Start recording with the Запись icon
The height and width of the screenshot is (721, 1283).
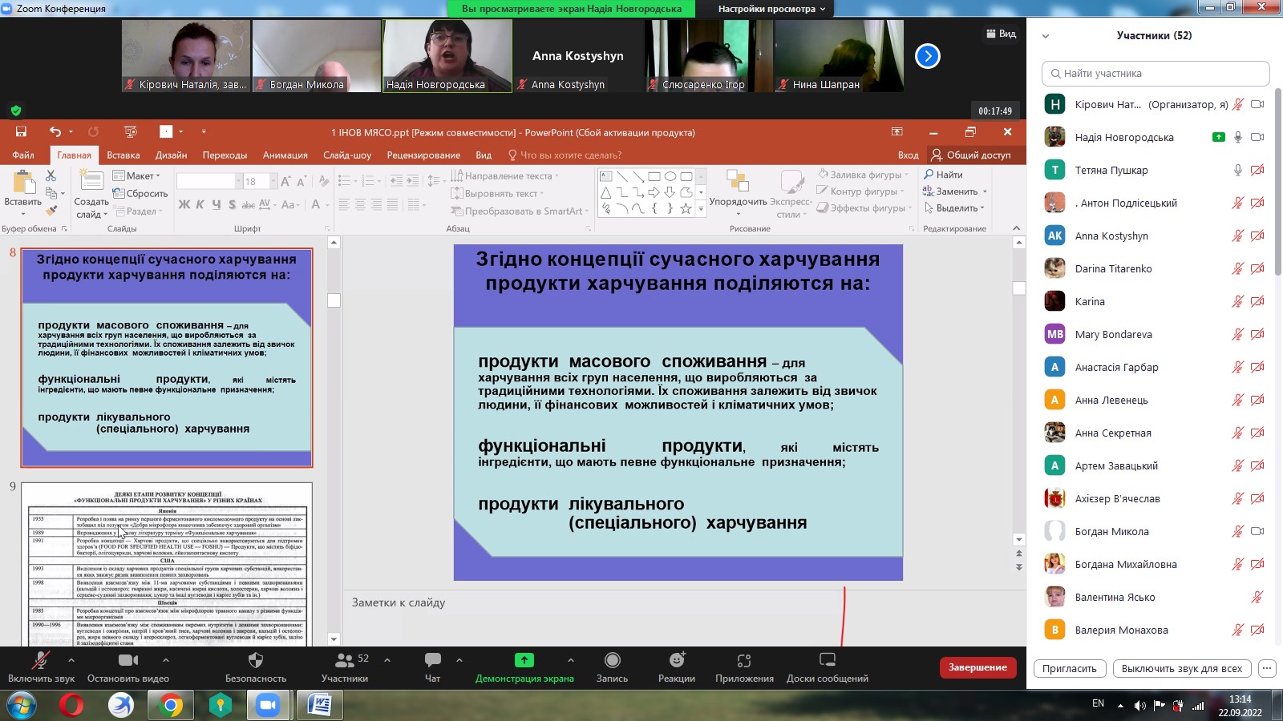click(612, 660)
